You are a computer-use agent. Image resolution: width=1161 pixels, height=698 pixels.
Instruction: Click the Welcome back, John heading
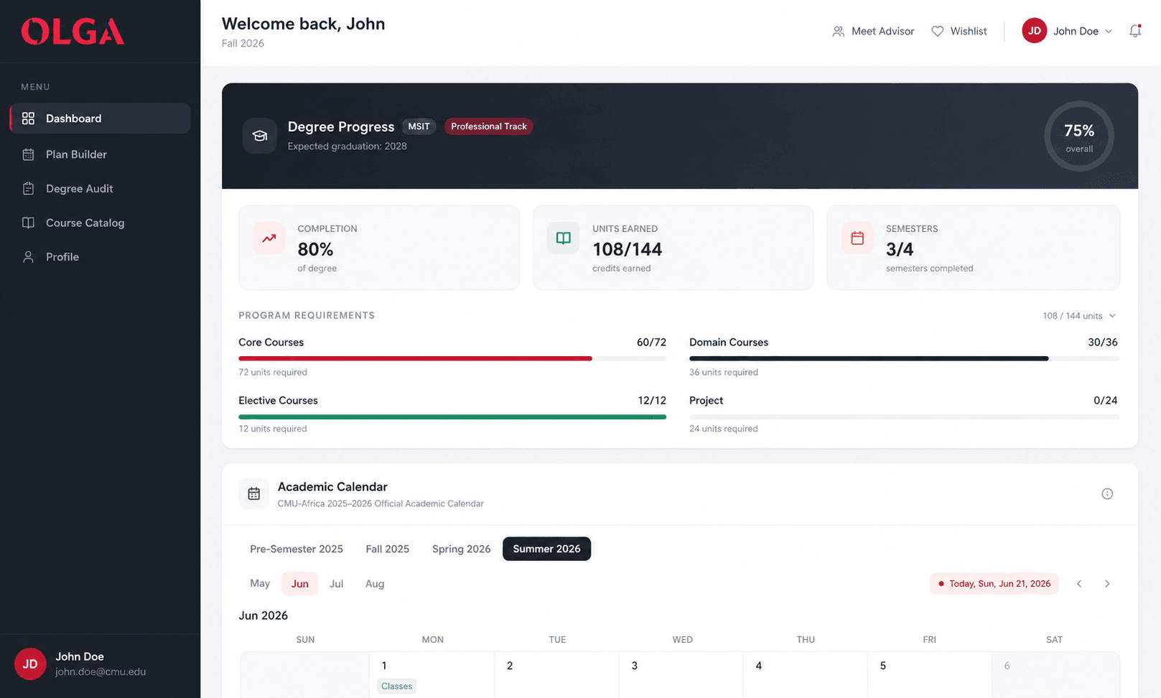click(303, 24)
